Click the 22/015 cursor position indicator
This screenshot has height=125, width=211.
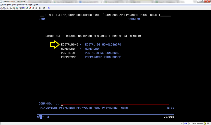tap(169, 117)
